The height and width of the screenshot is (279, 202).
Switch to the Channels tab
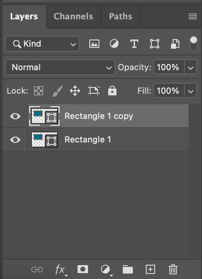(x=73, y=16)
